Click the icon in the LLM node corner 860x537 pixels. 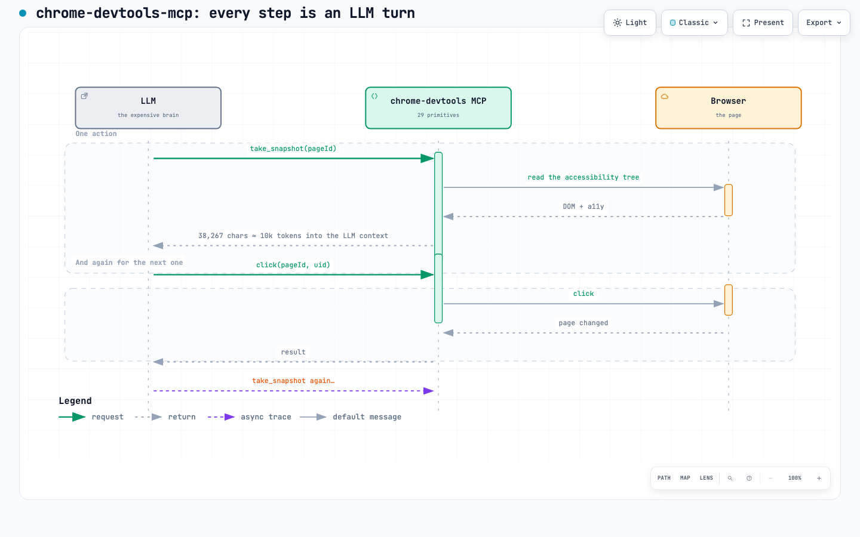[84, 96]
